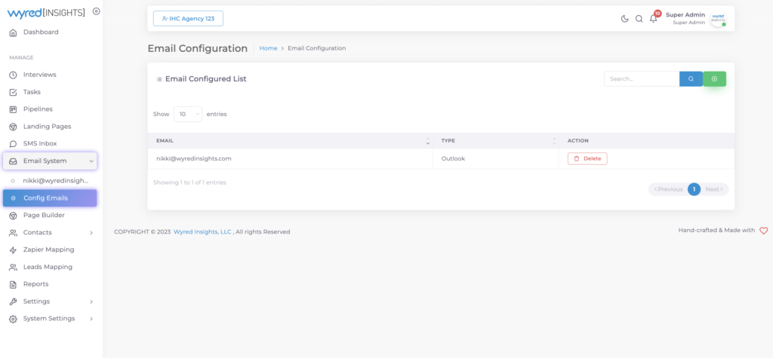The image size is (773, 358).
Task: Click the Email System inbox icon
Action: coord(14,161)
